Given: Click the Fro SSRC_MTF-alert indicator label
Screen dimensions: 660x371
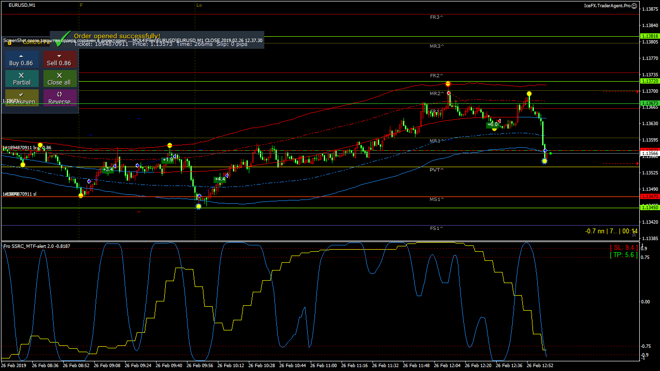Looking at the screenshot, I should click(37, 246).
